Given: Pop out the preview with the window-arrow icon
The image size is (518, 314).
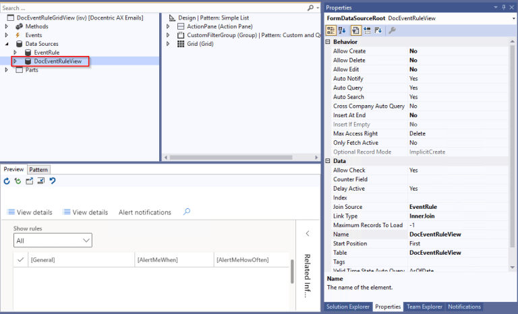Looking at the screenshot, I should (x=30, y=181).
